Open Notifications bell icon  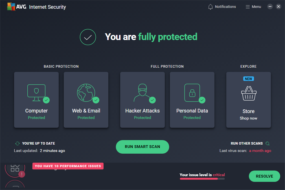coord(210,7)
